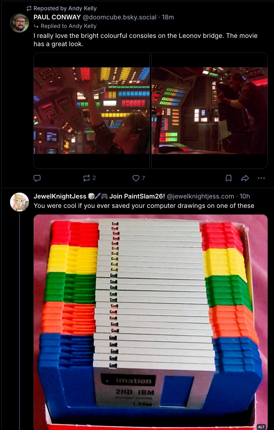View left Leonov bridge console image
The height and width of the screenshot is (430, 274).
coord(92,110)
